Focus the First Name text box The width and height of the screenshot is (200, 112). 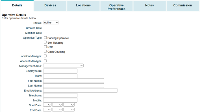73,81
